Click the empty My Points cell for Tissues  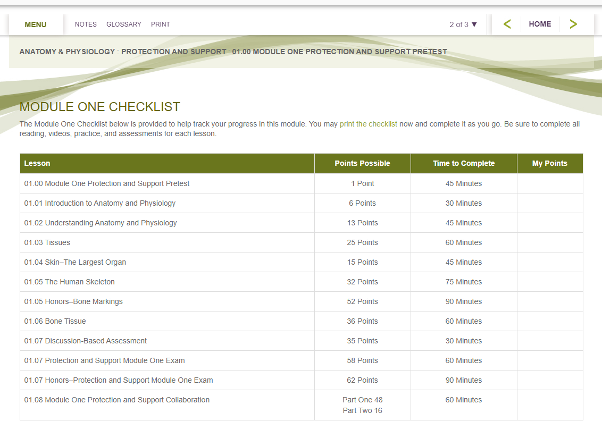(x=550, y=242)
